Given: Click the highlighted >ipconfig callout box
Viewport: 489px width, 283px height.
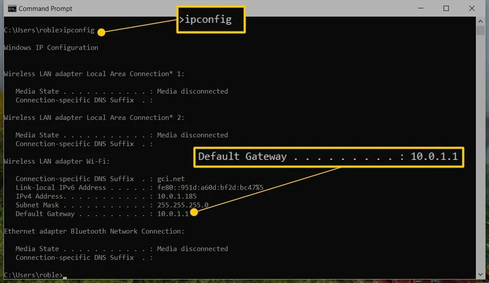Looking at the screenshot, I should 211,19.
